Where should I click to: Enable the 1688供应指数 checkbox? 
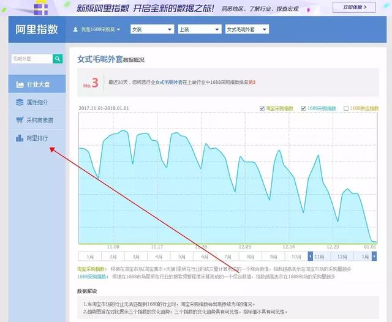[x=346, y=108]
